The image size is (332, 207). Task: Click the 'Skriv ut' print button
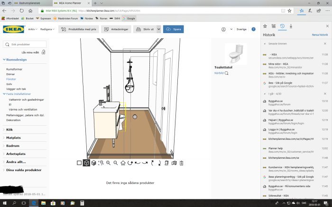pos(145,29)
